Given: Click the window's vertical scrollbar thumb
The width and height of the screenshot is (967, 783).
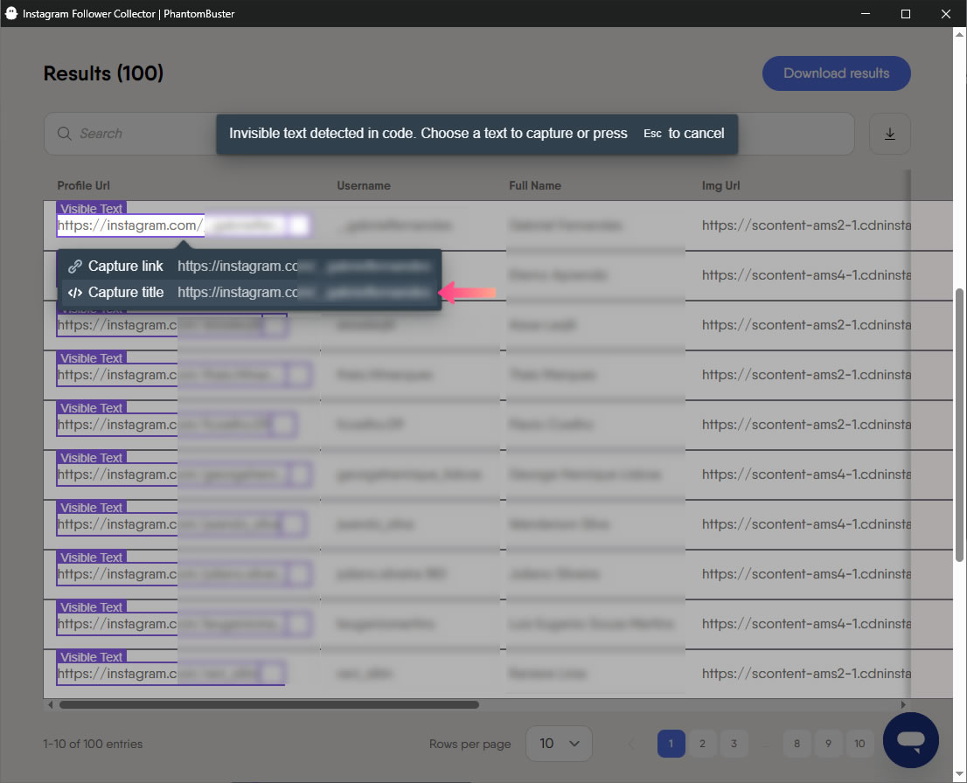Looking at the screenshot, I should (x=960, y=425).
